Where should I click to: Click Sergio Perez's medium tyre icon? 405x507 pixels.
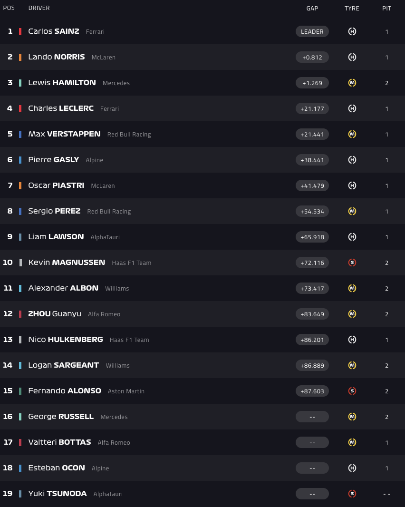pos(352,211)
